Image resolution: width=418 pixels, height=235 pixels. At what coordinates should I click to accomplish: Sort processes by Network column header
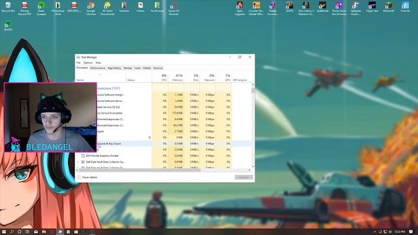pyautogui.click(x=208, y=78)
